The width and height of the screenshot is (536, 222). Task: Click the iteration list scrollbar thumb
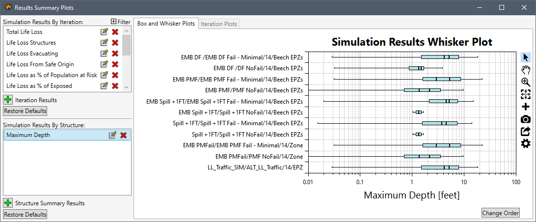[126, 45]
